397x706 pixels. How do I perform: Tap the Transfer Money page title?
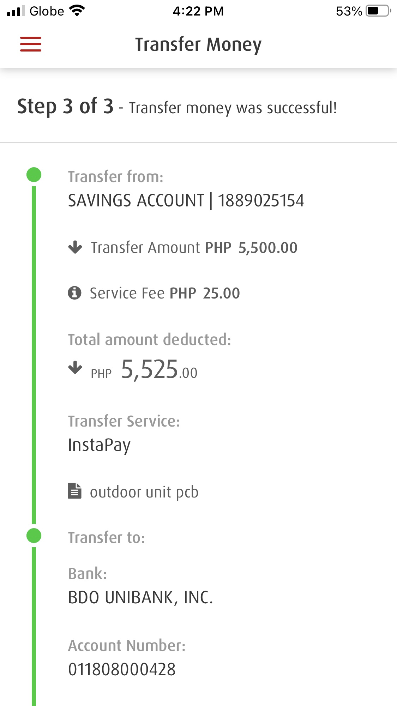[198, 45]
